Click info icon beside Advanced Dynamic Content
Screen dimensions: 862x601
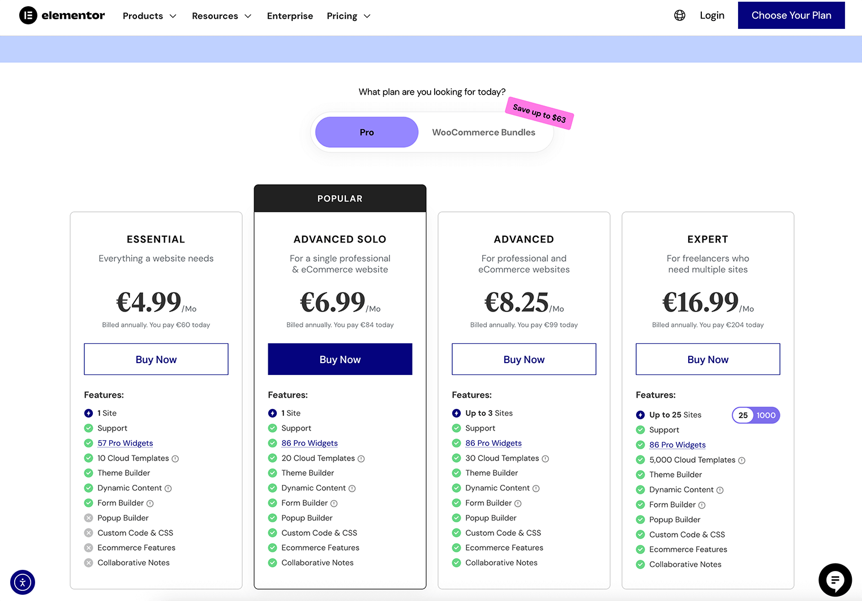click(536, 488)
